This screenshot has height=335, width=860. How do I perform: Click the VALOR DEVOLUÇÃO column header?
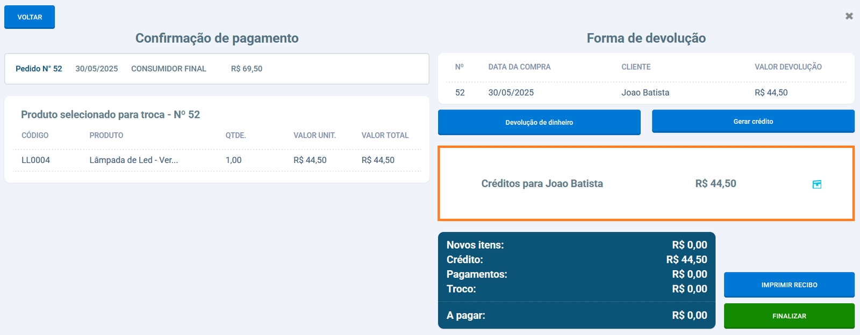click(788, 67)
